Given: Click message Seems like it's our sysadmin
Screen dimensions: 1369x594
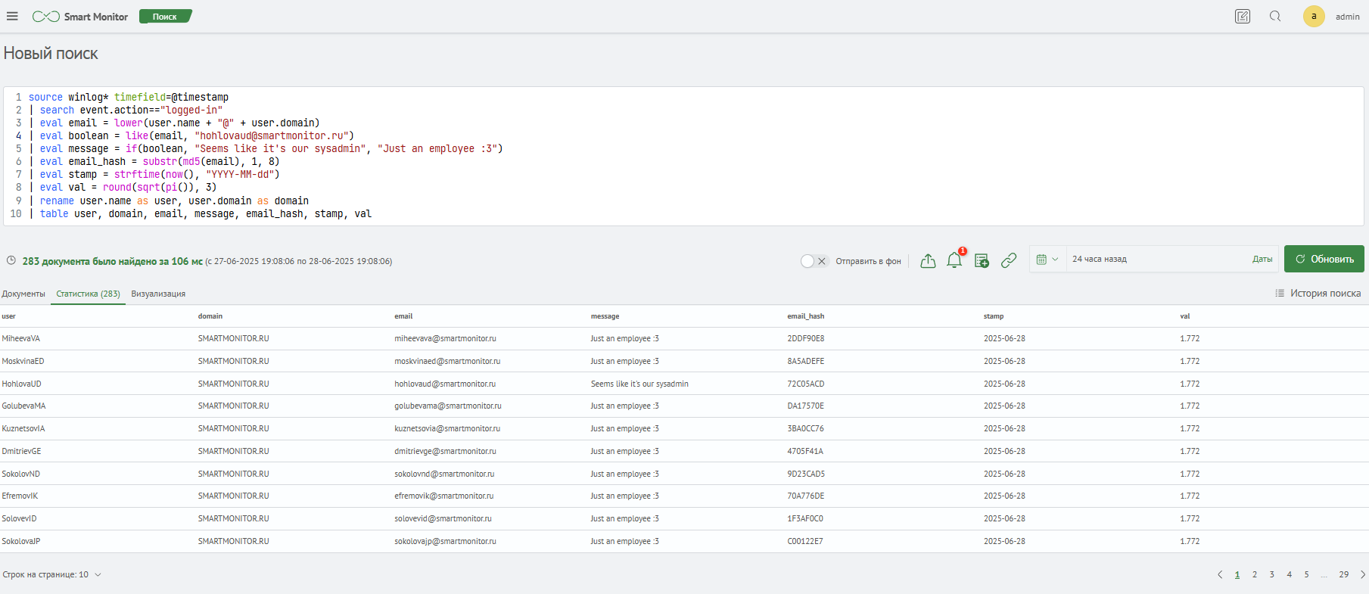Looking at the screenshot, I should 639,384.
